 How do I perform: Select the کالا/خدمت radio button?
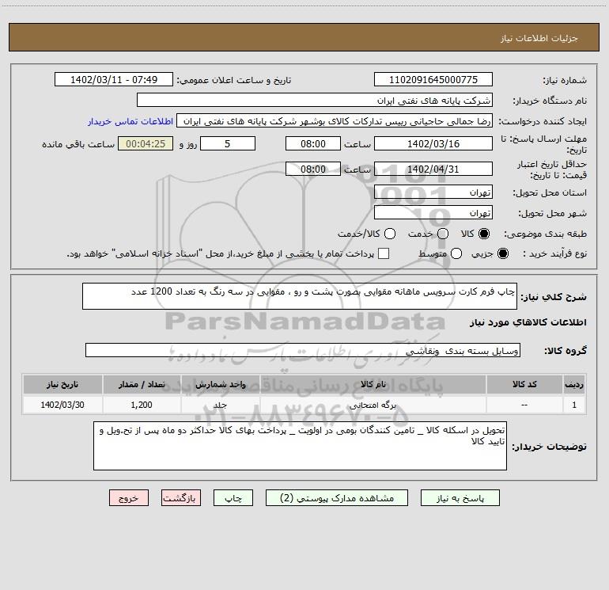[x=390, y=234]
